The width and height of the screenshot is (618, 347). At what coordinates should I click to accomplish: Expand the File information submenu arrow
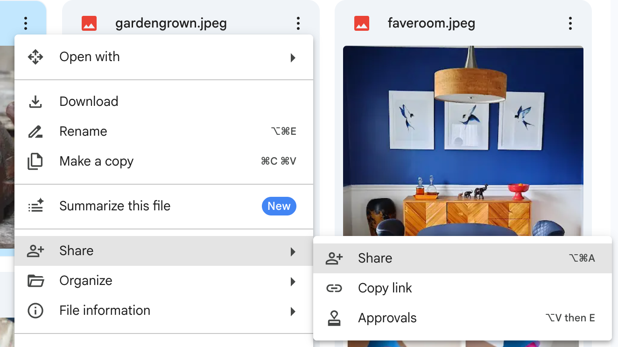(x=293, y=311)
